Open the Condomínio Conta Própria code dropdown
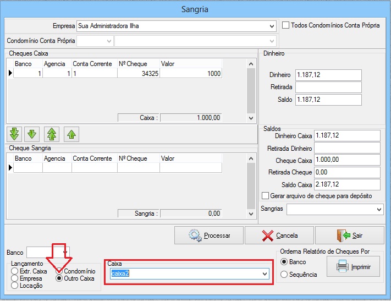This screenshot has height=301, width=391. tap(109, 41)
